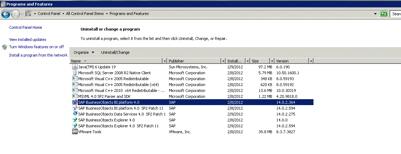Click the SAP BusinessObjects Explorer 4.0 icon
401x154 pixels.
74,120
